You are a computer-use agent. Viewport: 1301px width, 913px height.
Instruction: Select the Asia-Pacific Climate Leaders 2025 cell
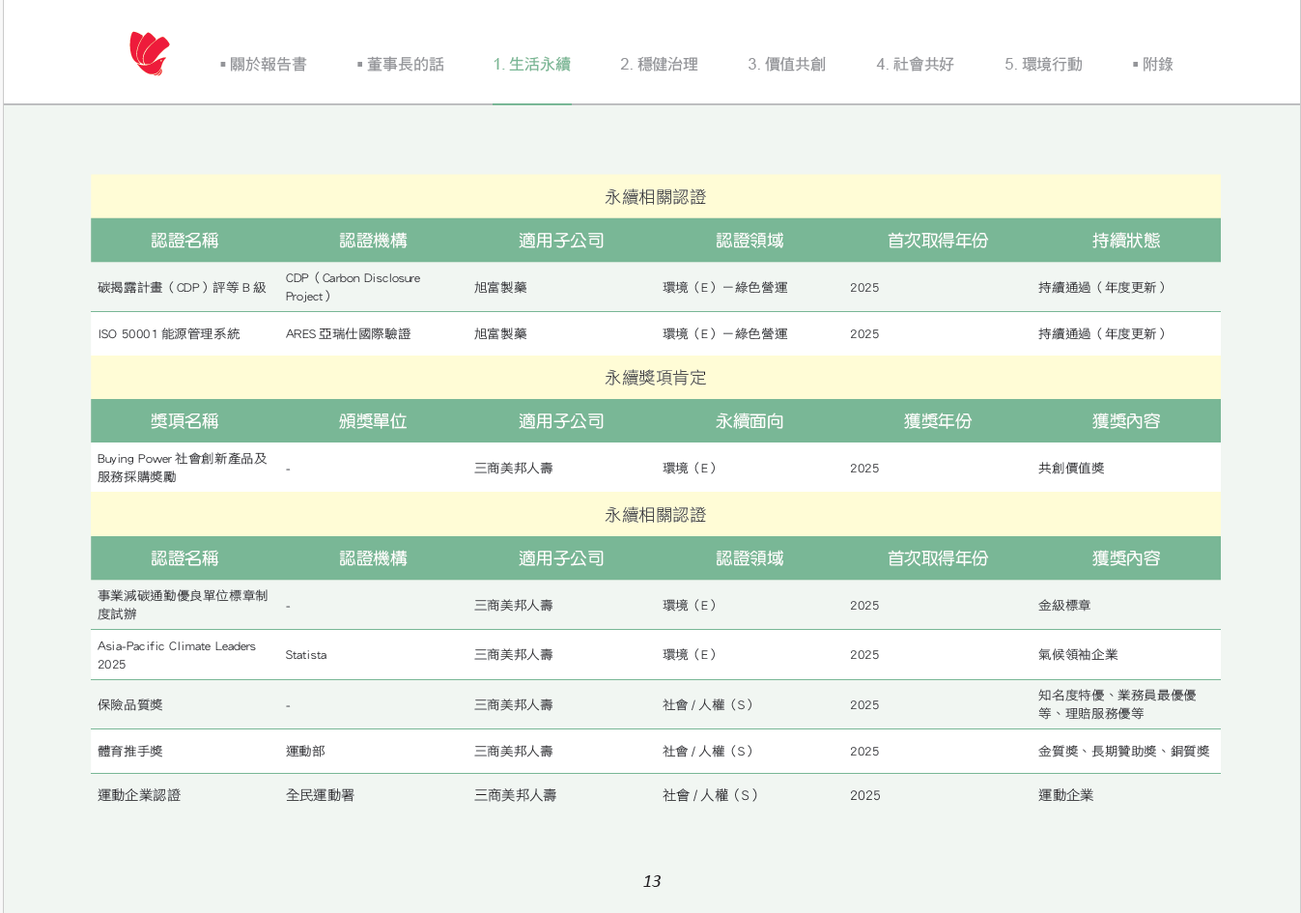tap(177, 655)
